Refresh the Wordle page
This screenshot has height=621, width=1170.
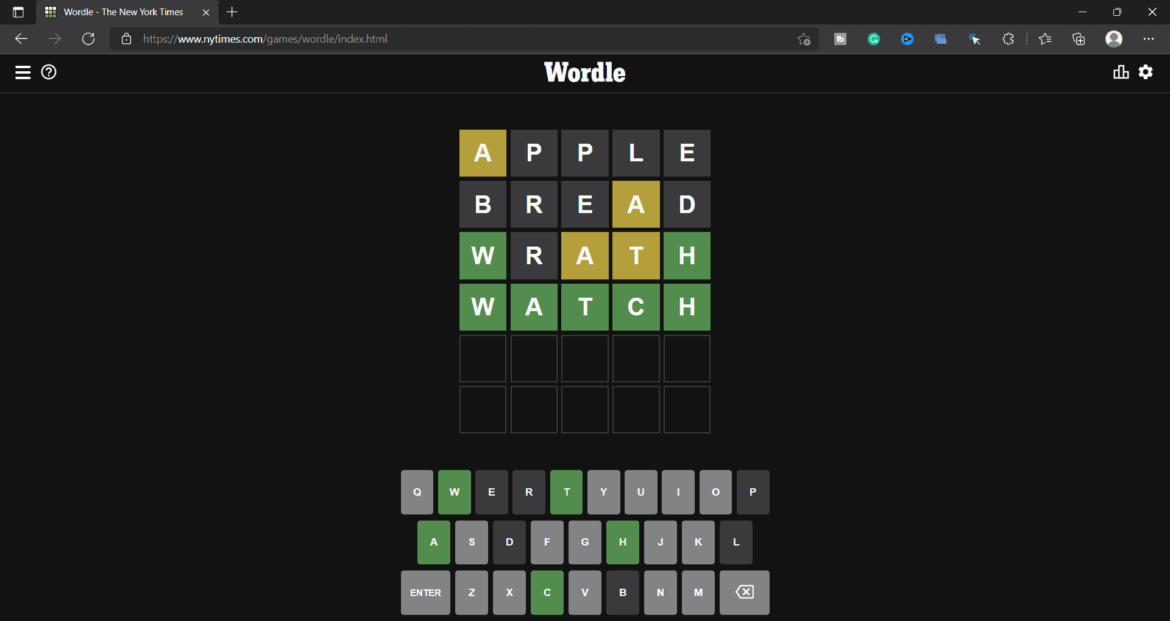tap(88, 39)
